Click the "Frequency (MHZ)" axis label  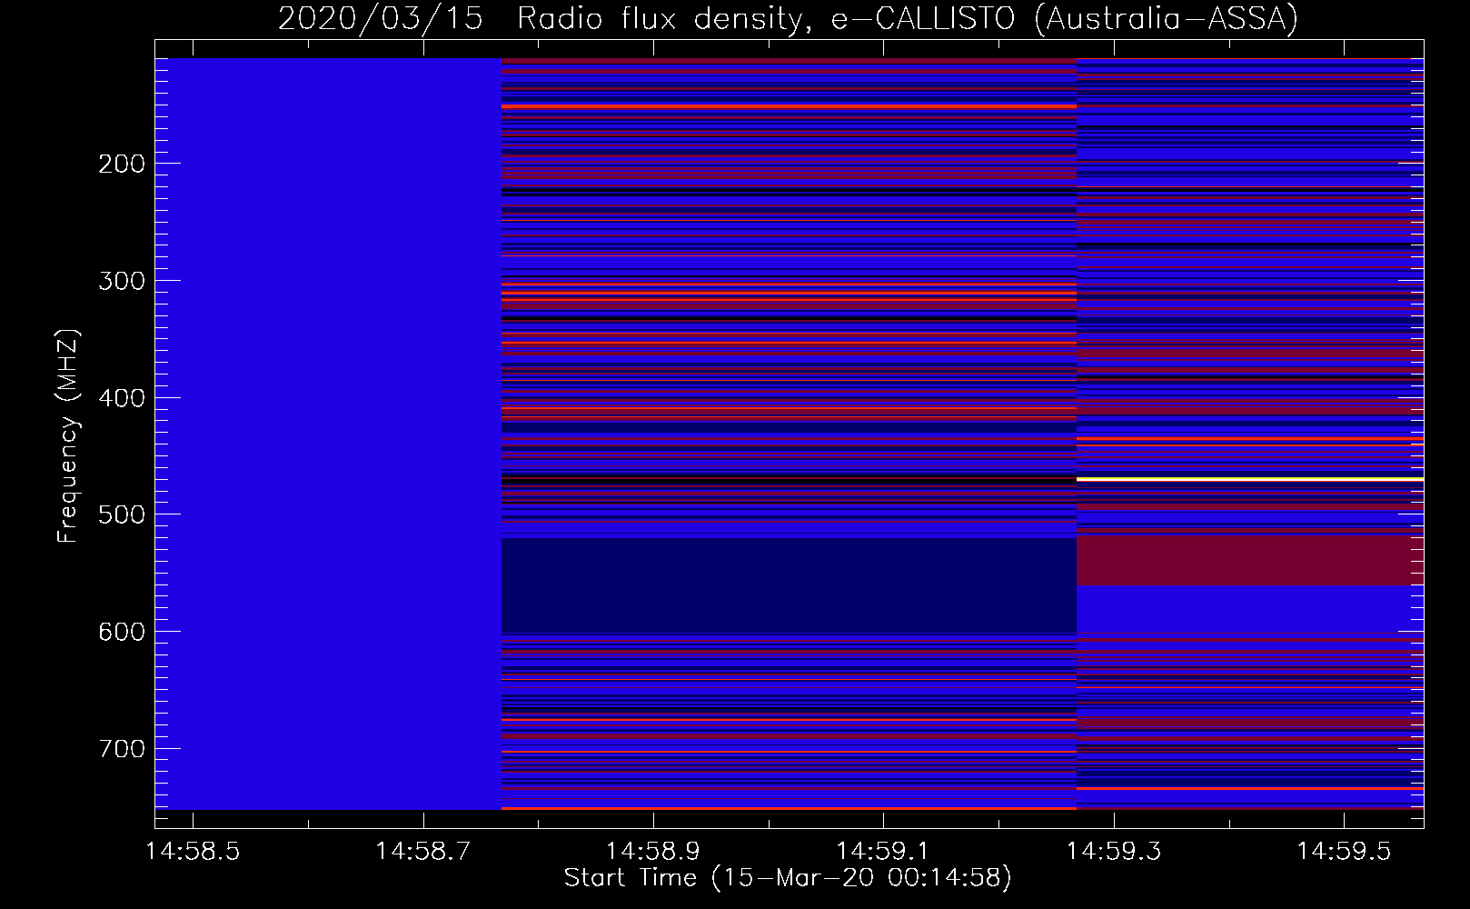click(x=67, y=436)
